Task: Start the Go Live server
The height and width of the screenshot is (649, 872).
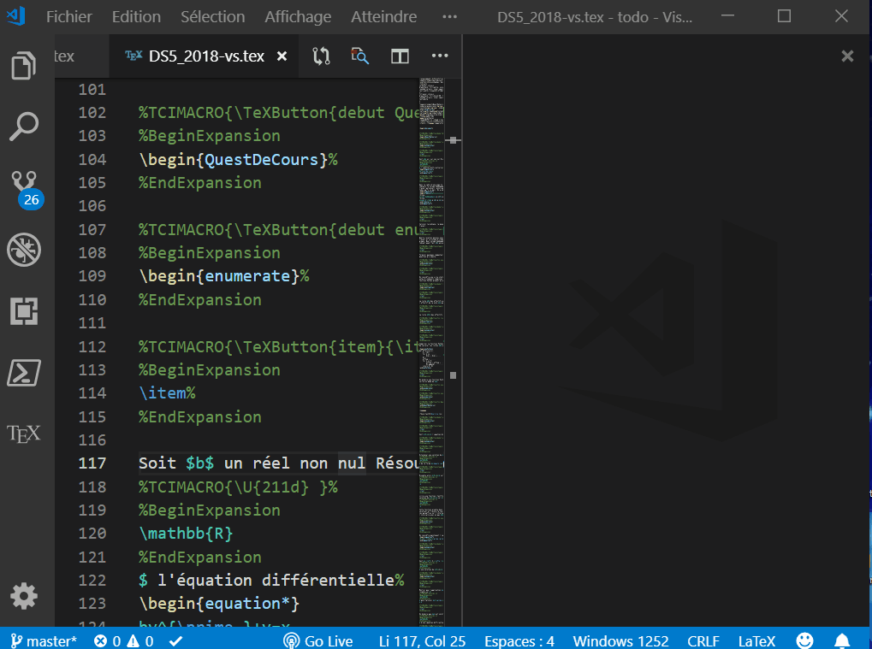Action: point(317,640)
